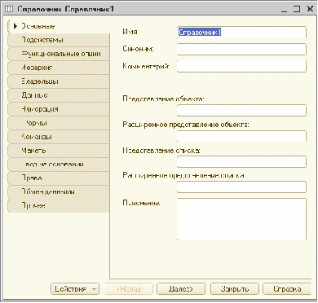Open the Формы tab
The height and width of the screenshot is (303, 318).
[59, 123]
